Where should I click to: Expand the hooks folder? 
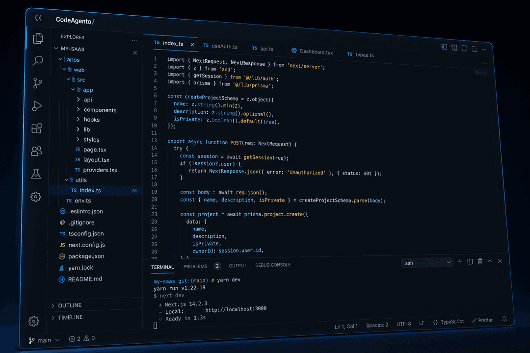[78, 119]
